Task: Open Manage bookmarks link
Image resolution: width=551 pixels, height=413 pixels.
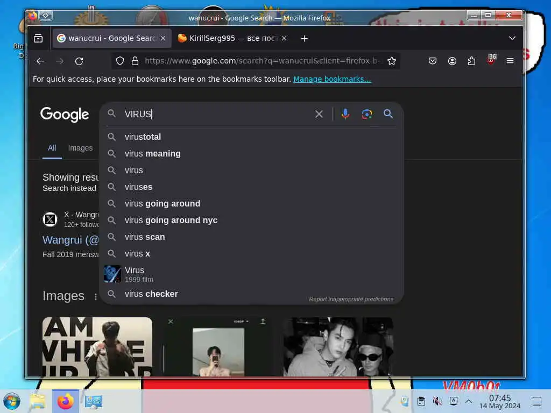Action: click(x=332, y=80)
